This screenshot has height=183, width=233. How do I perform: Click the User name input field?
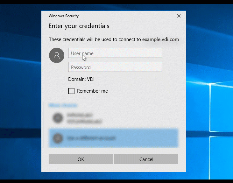click(x=115, y=53)
